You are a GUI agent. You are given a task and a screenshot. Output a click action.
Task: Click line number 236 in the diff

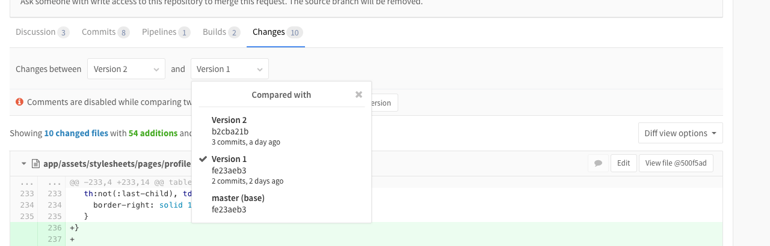tap(54, 228)
